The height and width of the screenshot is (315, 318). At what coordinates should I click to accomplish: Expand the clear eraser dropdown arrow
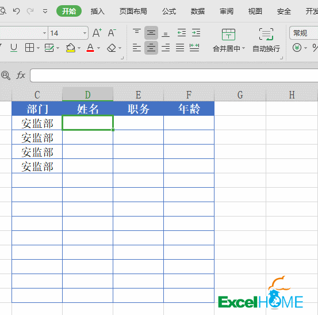(120, 48)
